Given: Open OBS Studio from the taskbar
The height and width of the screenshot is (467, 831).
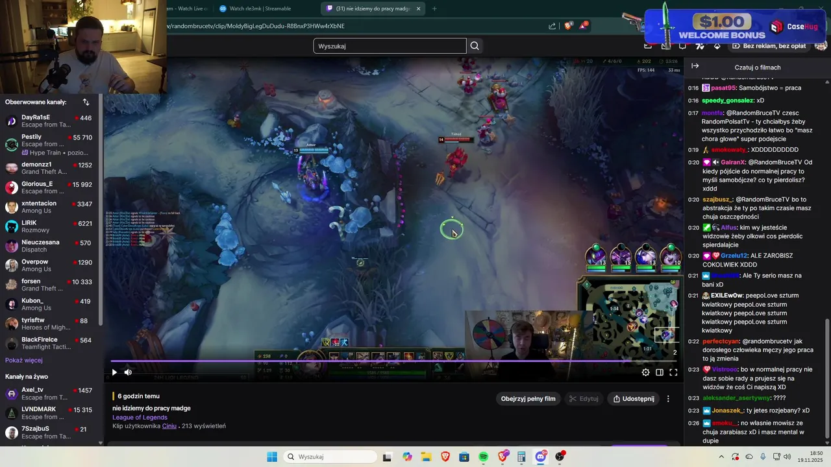Looking at the screenshot, I should pyautogui.click(x=560, y=457).
